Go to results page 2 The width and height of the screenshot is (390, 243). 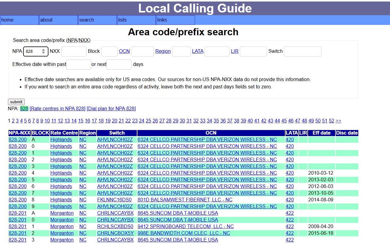point(13,121)
